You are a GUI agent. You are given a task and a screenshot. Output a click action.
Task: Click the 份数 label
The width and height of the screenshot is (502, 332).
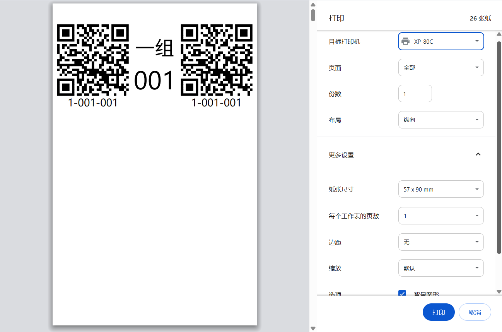(335, 94)
